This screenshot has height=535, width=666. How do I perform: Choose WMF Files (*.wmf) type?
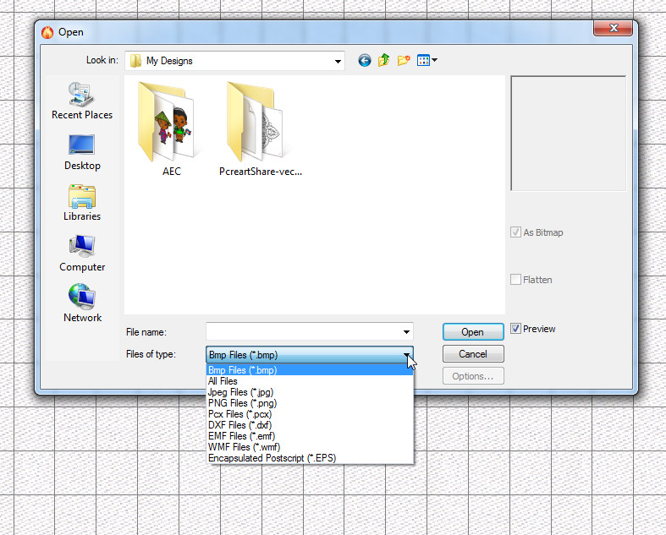pos(310,447)
